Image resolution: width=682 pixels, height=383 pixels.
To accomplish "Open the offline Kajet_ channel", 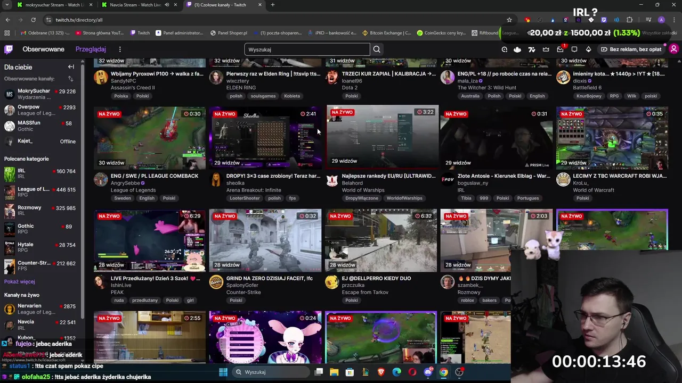I will (x=40, y=141).
